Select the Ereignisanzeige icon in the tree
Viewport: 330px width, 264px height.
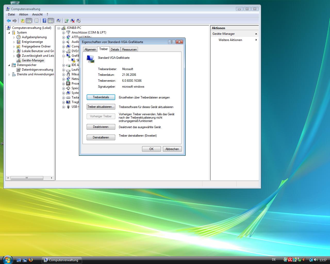click(x=19, y=42)
